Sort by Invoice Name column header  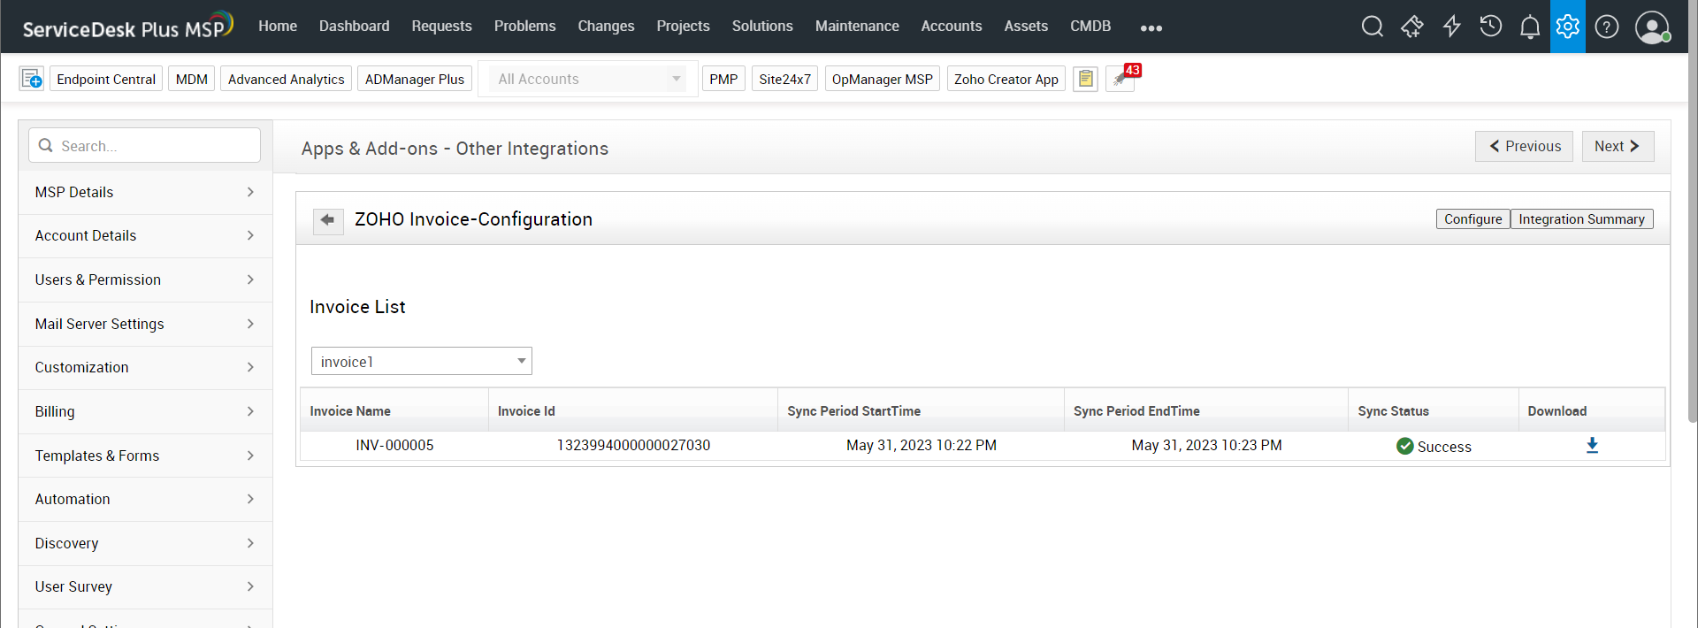(x=394, y=410)
